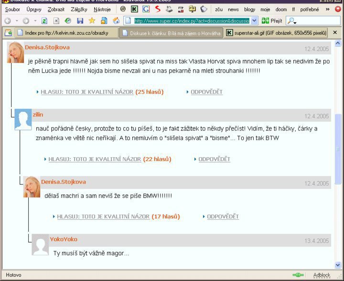Click the '@' bookmark toolbar icon
The height and width of the screenshot is (281, 344).
tap(123, 9)
